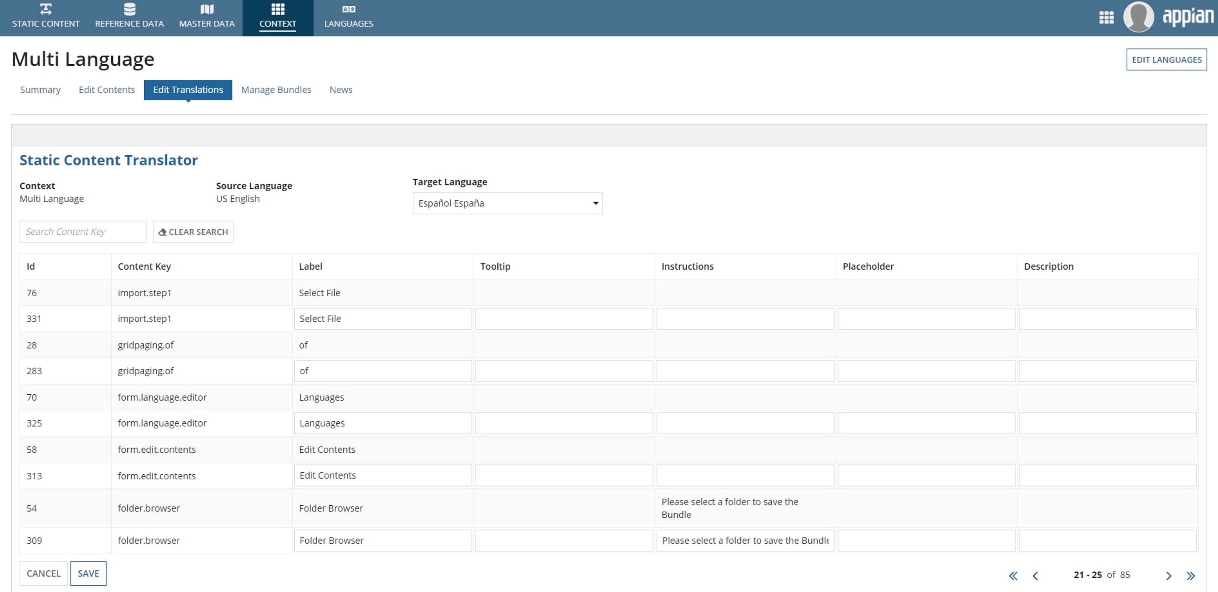Edit the Label field for id 313
The image size is (1218, 592).
(x=383, y=476)
